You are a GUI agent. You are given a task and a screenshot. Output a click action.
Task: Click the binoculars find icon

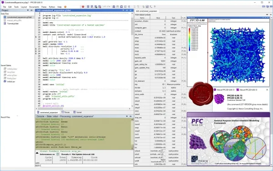(114, 7)
